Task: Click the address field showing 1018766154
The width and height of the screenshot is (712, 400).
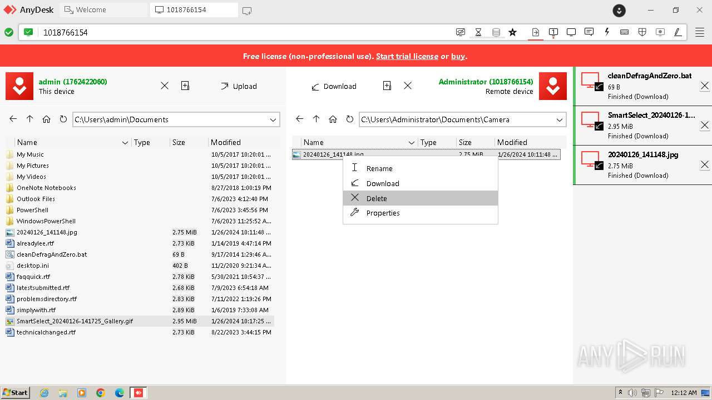Action: (245, 32)
